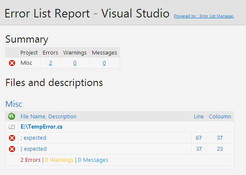Select the '; expected' description text

[33, 138]
